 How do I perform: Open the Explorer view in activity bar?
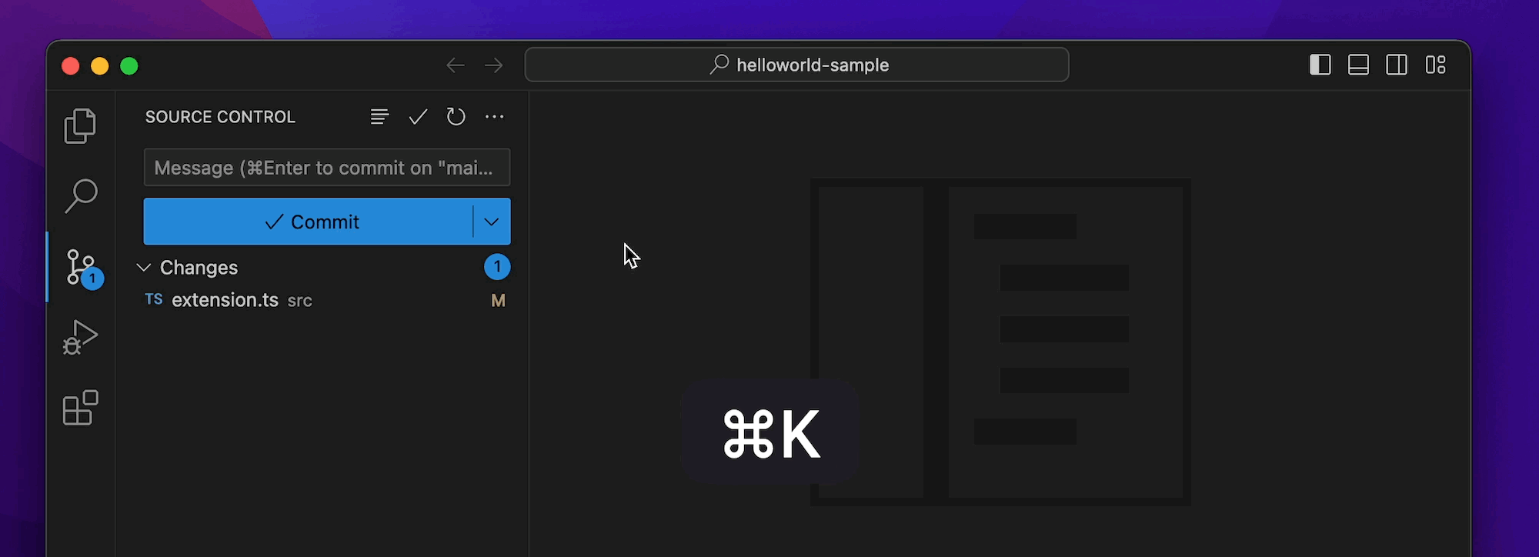(x=80, y=126)
